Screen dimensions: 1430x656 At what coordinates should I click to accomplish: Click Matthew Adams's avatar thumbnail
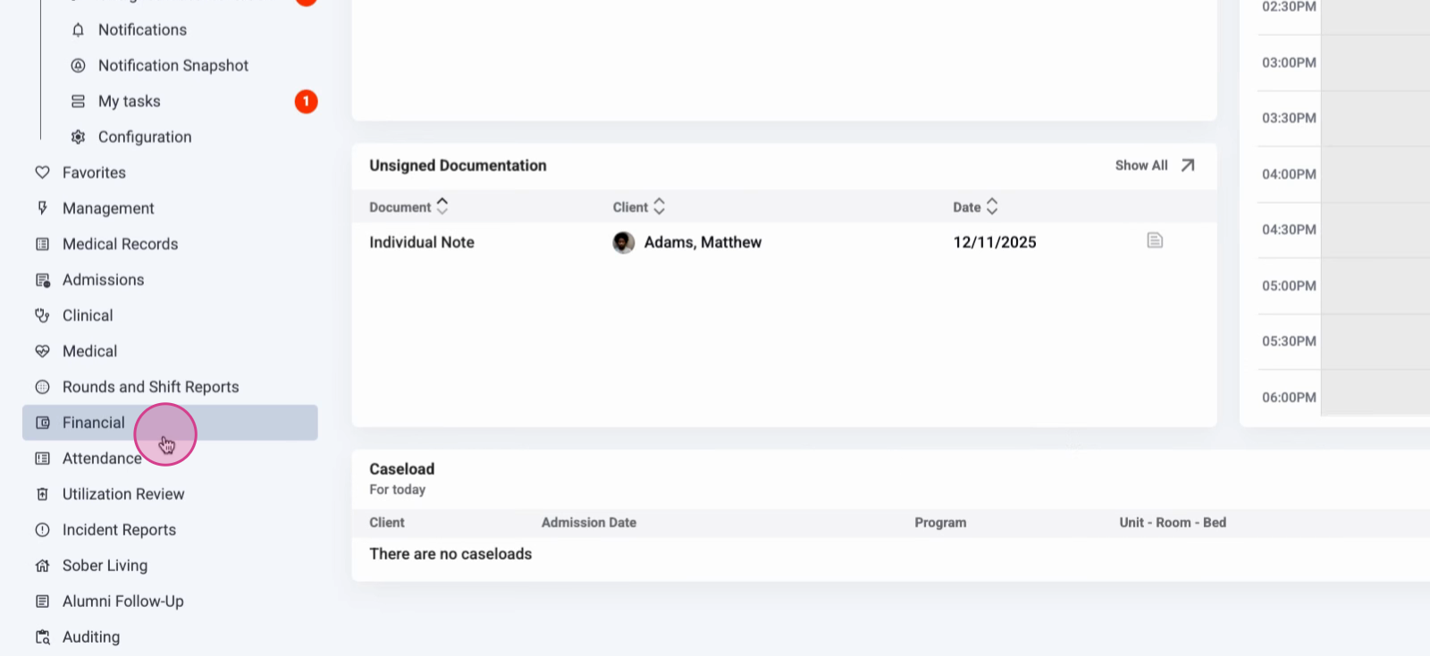(x=623, y=242)
